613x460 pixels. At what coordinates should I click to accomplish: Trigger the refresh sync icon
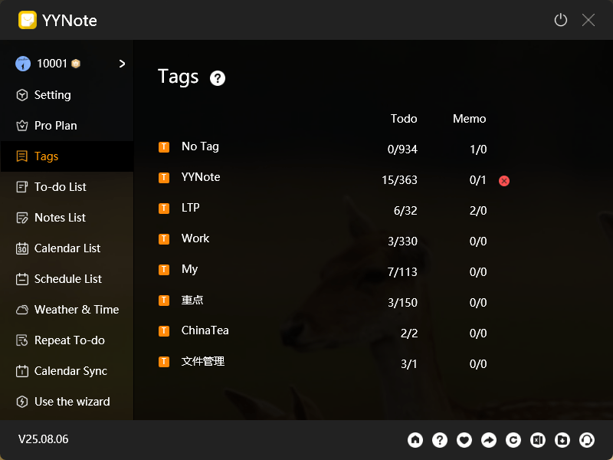pyautogui.click(x=513, y=440)
